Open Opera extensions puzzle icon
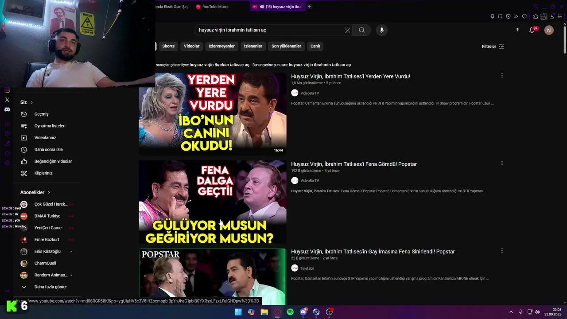Screen dimensions: 567x319 coord(536,16)
